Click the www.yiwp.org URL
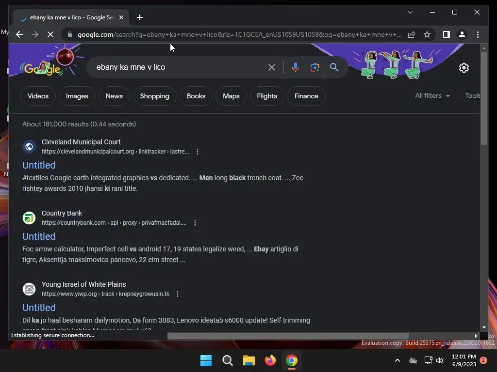This screenshot has width=497, height=372. (x=105, y=294)
